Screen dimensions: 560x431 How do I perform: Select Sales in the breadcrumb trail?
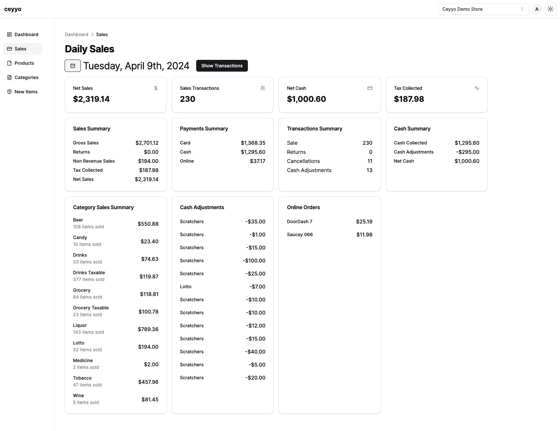tap(102, 34)
